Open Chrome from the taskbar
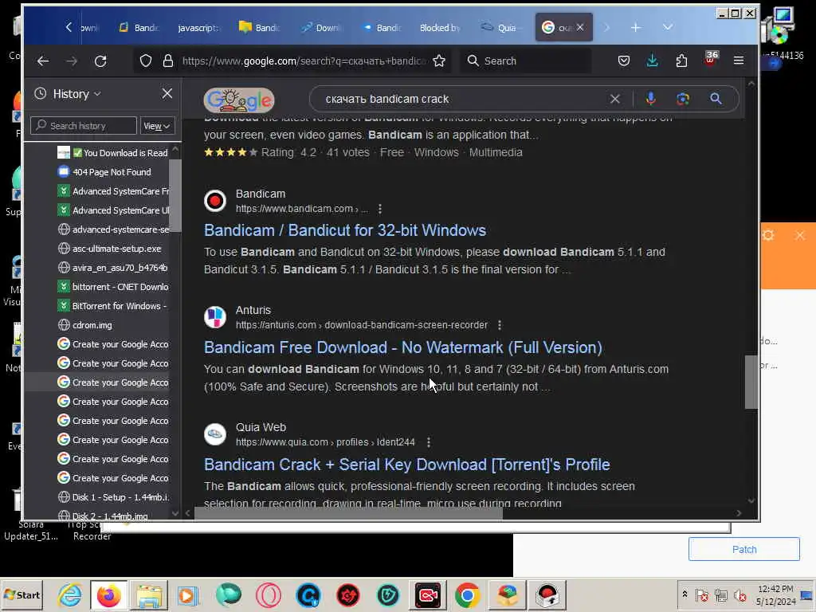816x612 pixels. click(467, 594)
